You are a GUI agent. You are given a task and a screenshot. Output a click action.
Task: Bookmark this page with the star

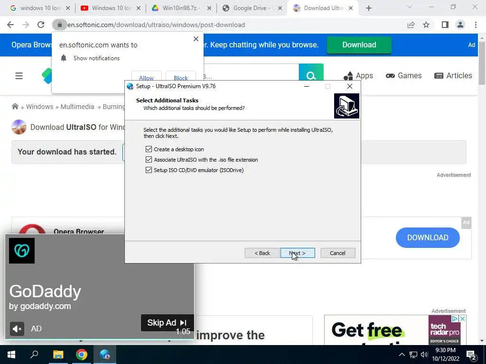coord(426,25)
